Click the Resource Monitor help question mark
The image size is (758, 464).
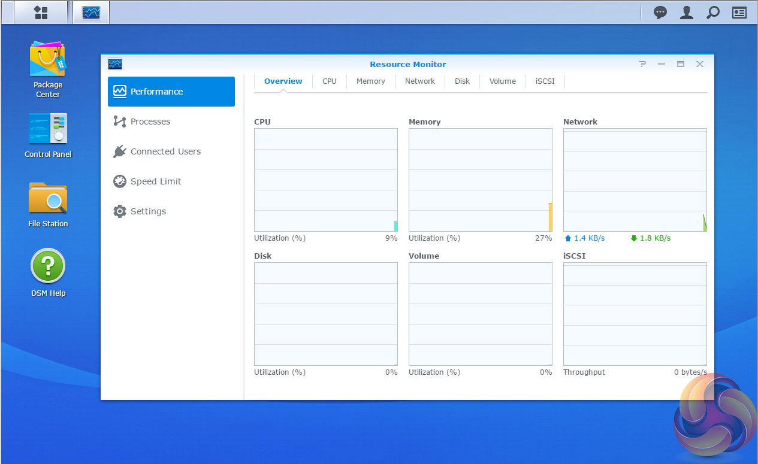pyautogui.click(x=642, y=64)
